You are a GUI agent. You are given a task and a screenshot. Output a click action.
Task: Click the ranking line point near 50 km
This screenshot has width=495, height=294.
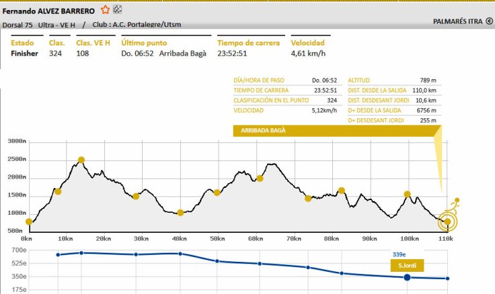217,260
